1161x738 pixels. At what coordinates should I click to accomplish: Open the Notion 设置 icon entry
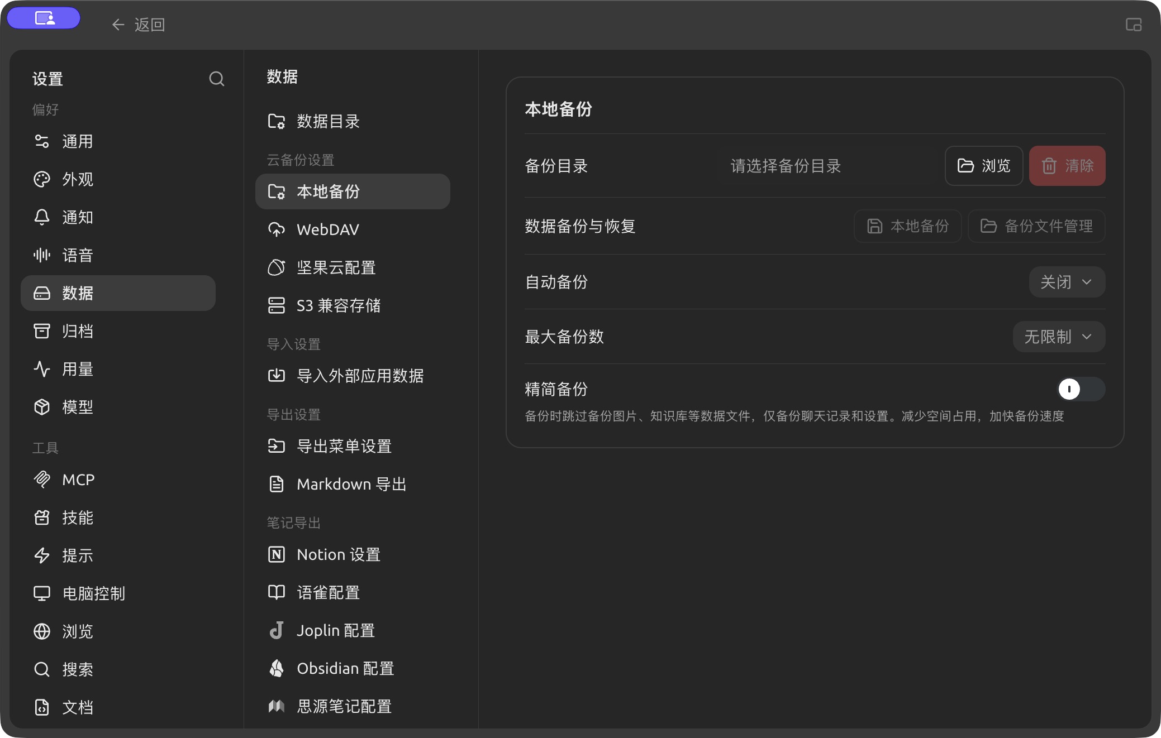pyautogui.click(x=277, y=554)
